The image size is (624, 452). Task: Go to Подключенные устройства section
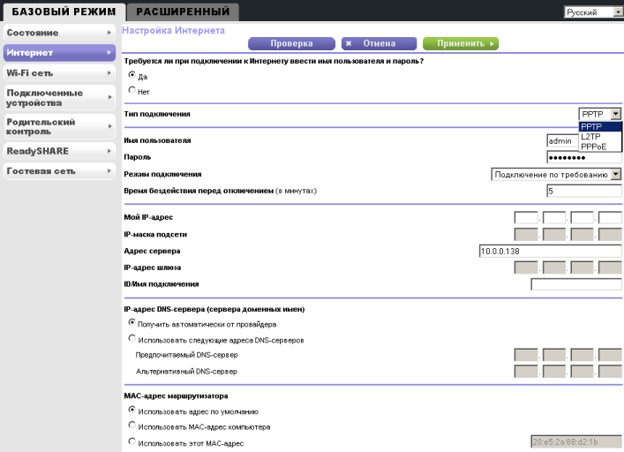[x=59, y=98]
